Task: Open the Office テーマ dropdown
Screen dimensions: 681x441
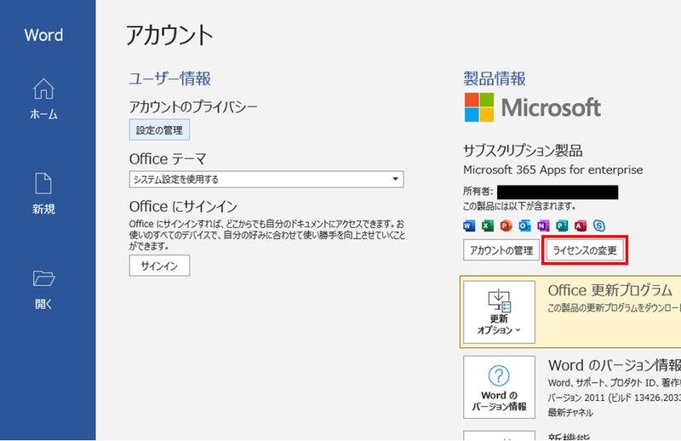Action: pyautogui.click(x=266, y=179)
